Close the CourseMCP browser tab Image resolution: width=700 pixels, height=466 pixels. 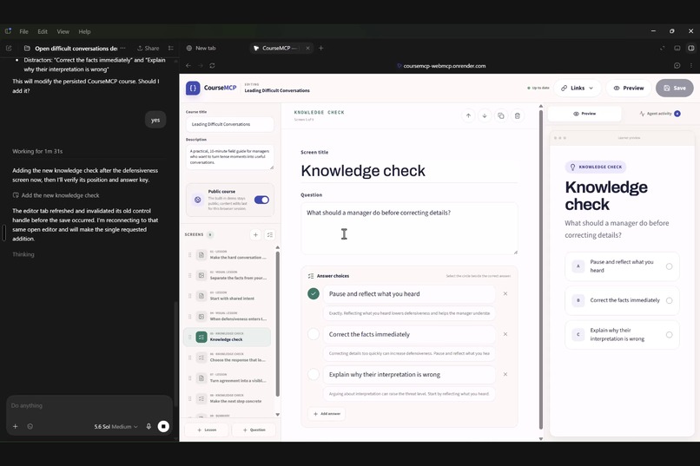click(307, 48)
